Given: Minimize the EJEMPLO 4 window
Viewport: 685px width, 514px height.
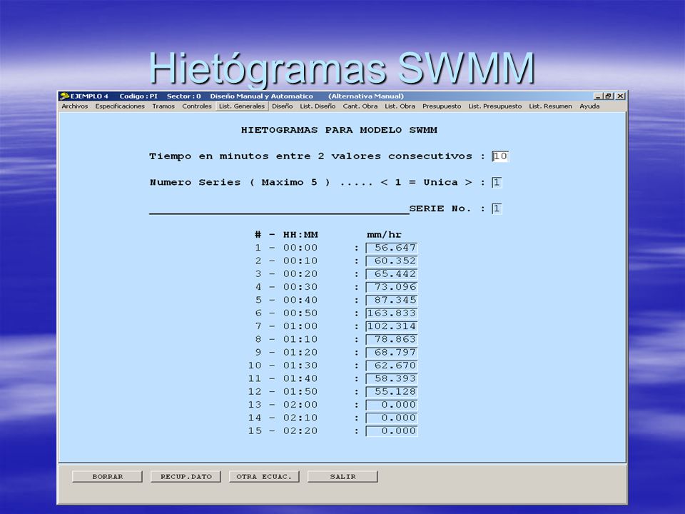Looking at the screenshot, I should [598, 96].
